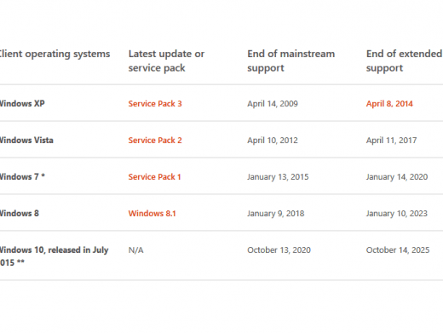Click the End of extended support header
The image size is (443, 333).
pyautogui.click(x=404, y=61)
